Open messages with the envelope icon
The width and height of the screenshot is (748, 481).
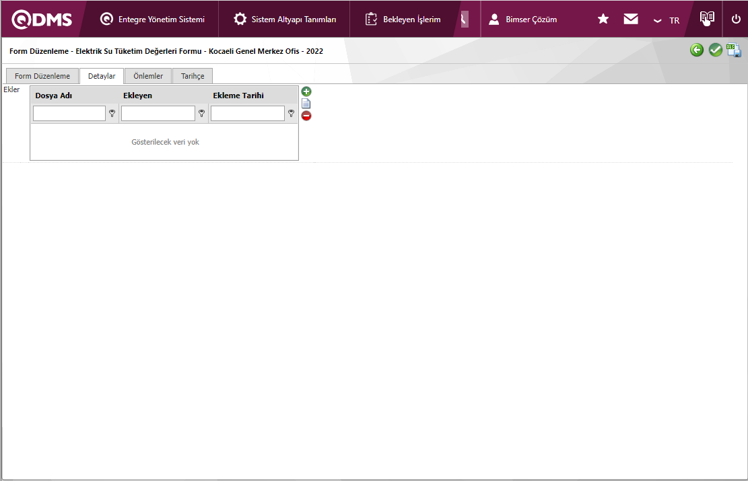[631, 20]
